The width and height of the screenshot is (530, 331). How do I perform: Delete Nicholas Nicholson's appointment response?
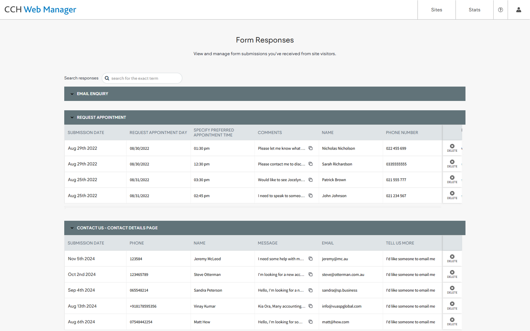452,148
